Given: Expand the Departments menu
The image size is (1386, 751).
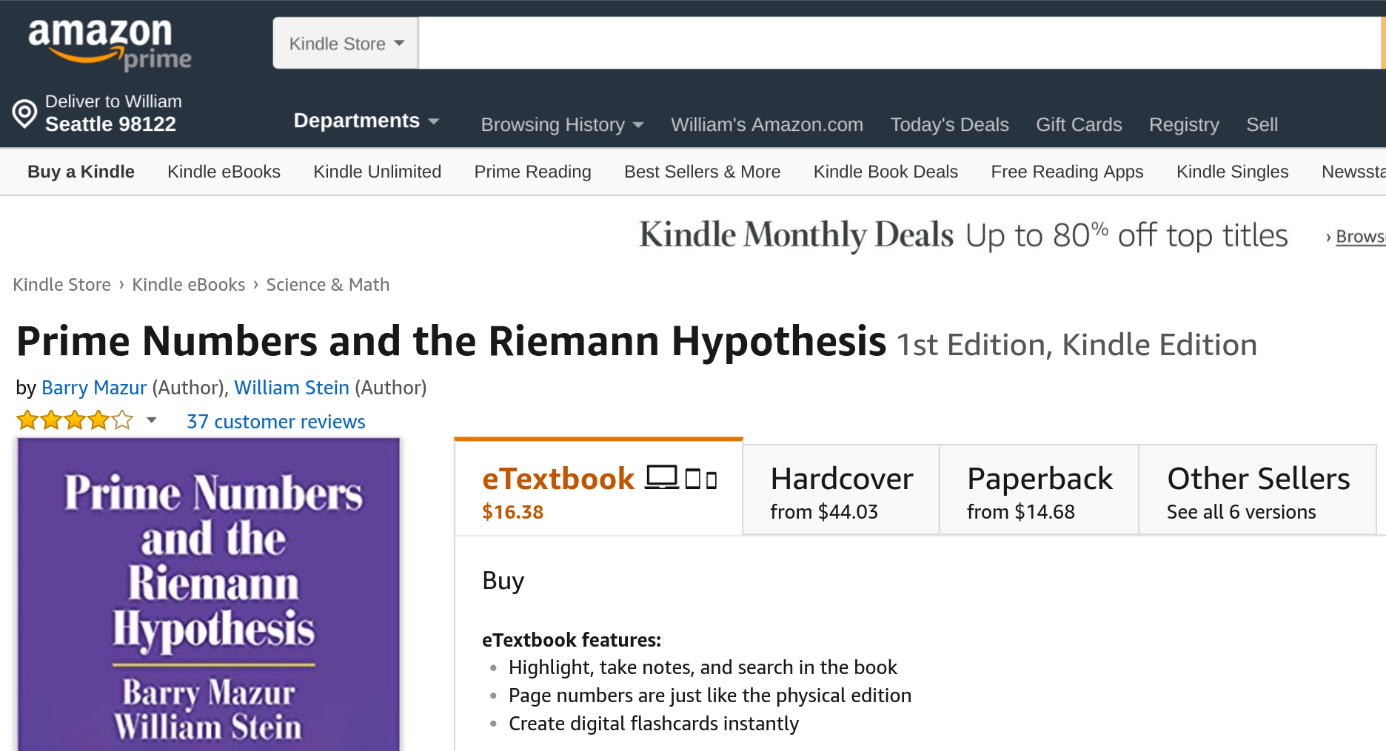Looking at the screenshot, I should pos(366,121).
